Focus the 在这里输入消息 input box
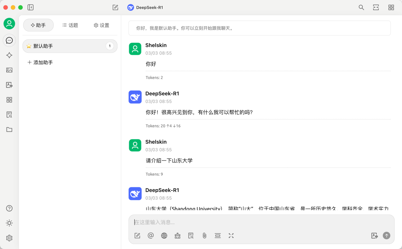The width and height of the screenshot is (402, 249). 261,222
